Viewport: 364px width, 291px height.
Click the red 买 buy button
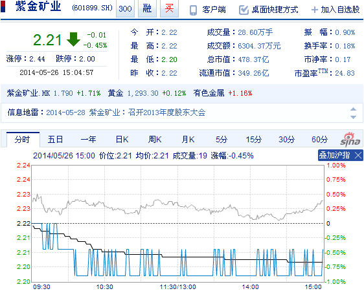169,8
